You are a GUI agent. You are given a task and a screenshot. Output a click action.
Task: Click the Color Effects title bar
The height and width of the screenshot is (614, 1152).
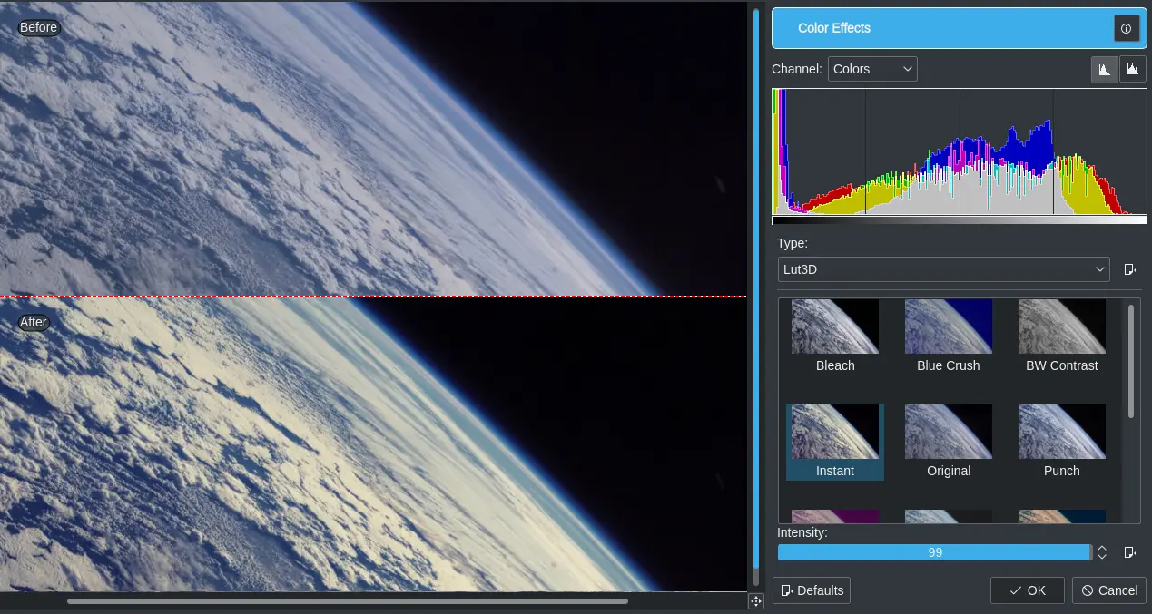[x=959, y=28]
